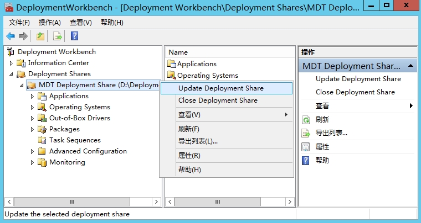Click the Forward arrow toolbar icon

pos(23,36)
